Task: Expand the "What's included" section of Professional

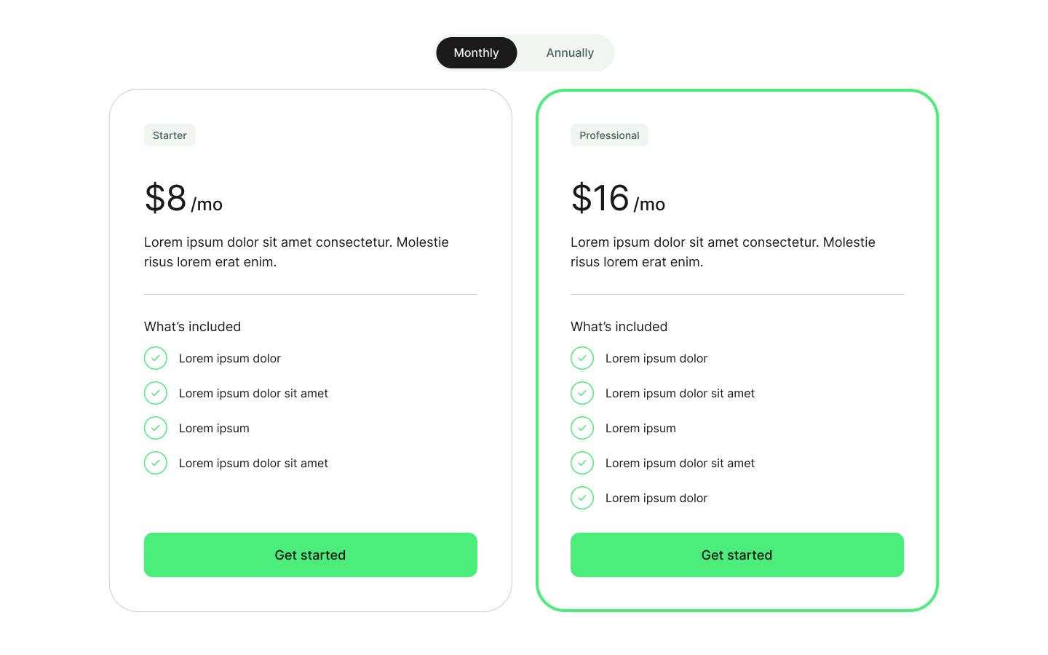Action: (x=619, y=327)
